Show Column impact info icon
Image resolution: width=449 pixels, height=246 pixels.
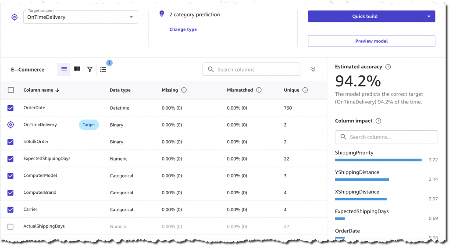[x=378, y=121]
